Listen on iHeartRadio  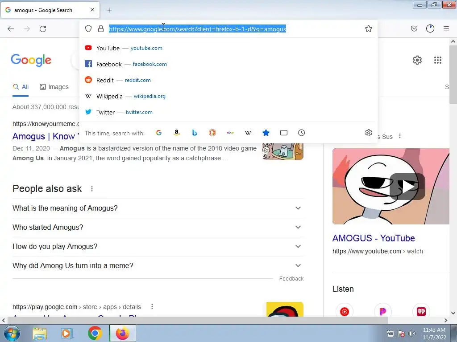421,311
